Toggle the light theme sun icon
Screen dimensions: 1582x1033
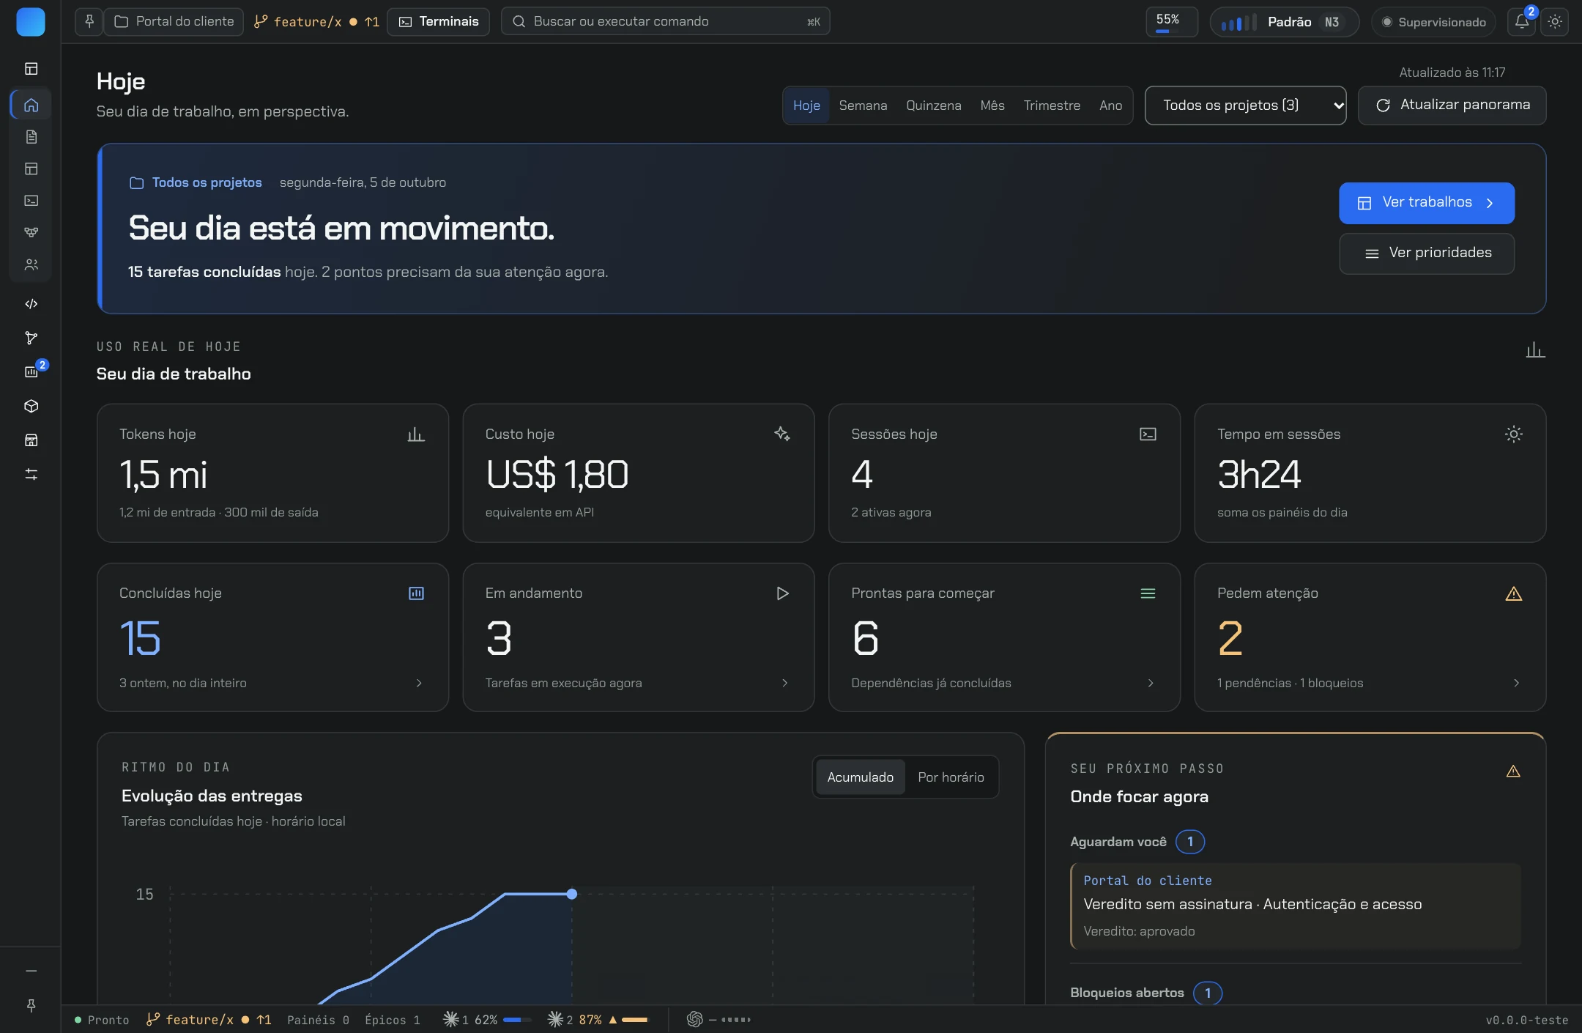(x=1554, y=22)
